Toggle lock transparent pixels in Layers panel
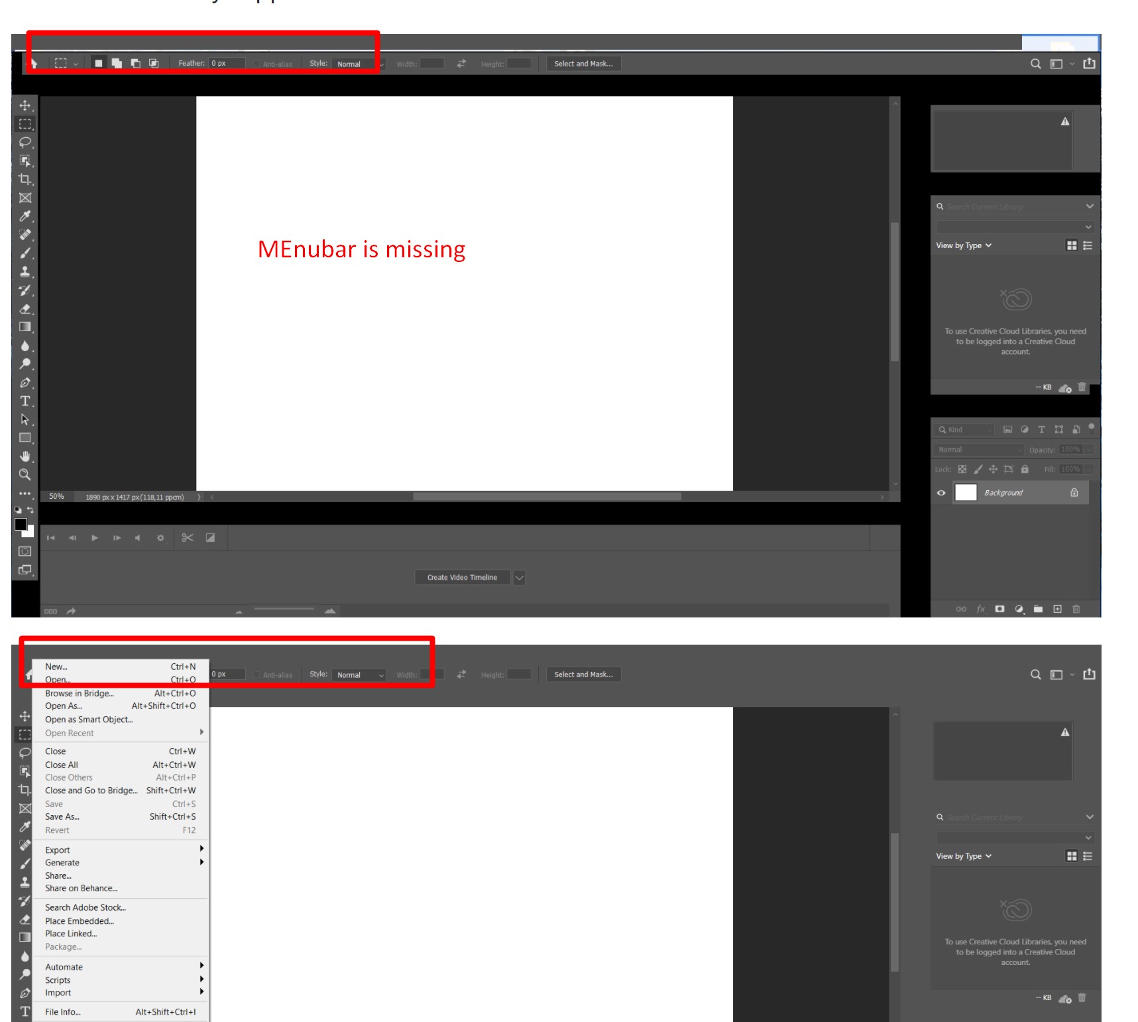Screen dimensions: 1138x1022 point(962,469)
